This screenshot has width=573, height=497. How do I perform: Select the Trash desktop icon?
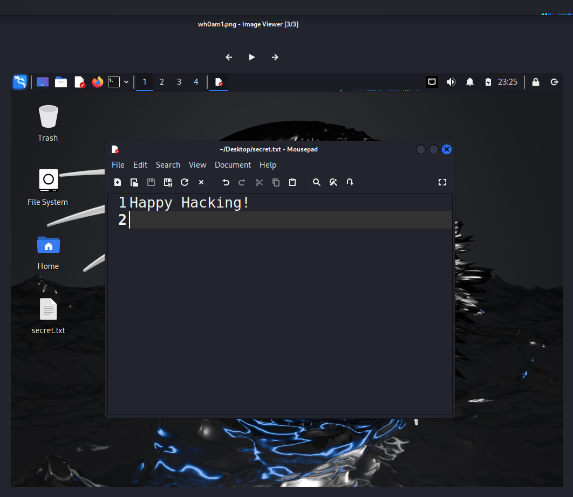pyautogui.click(x=48, y=123)
